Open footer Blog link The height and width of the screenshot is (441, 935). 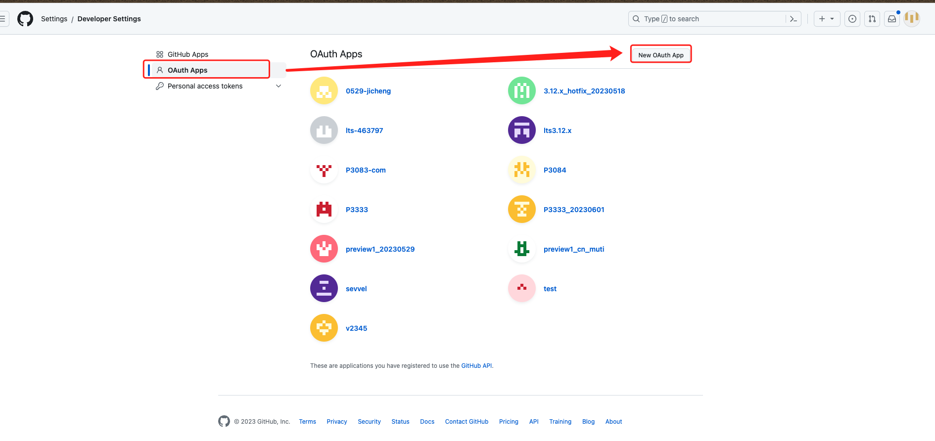pos(588,422)
